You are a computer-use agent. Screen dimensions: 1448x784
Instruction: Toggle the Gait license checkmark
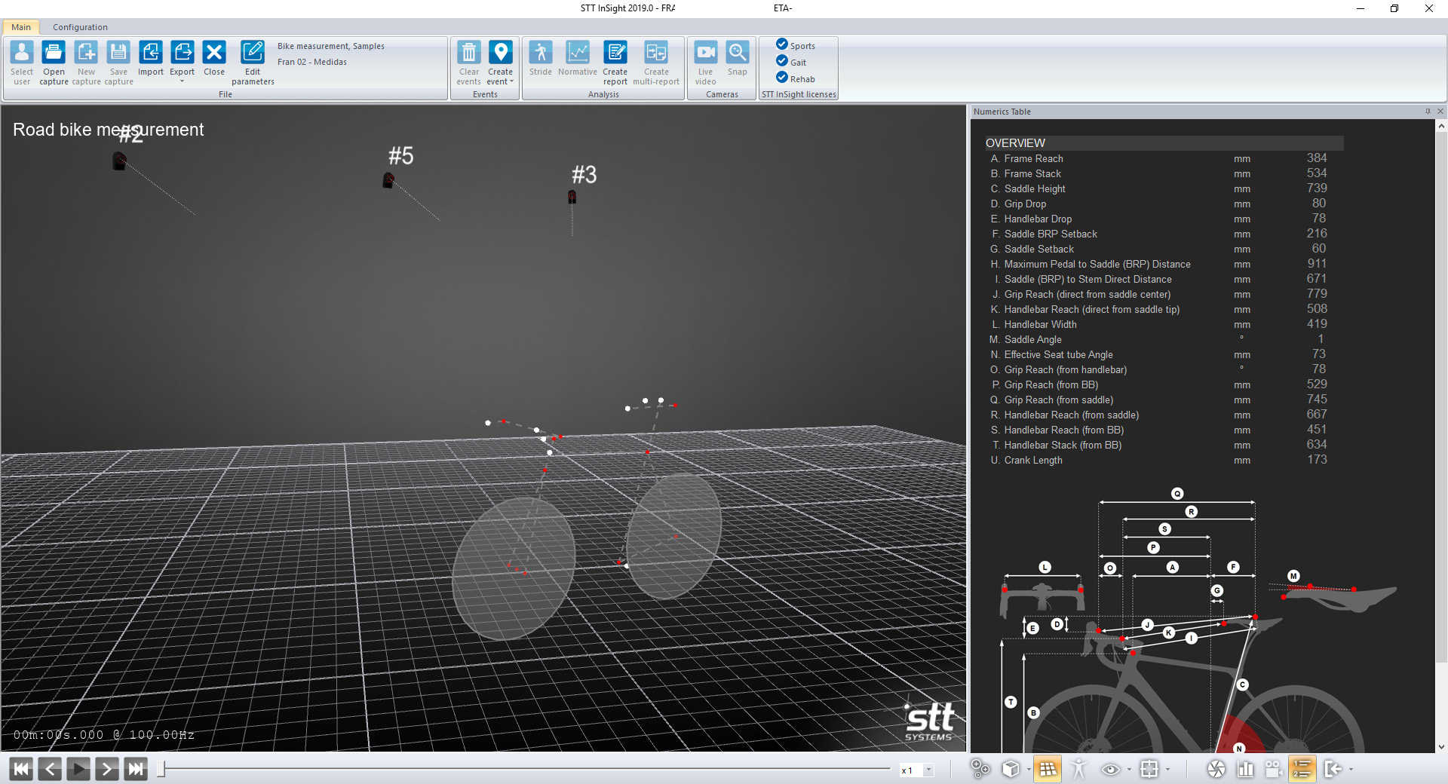pos(782,61)
